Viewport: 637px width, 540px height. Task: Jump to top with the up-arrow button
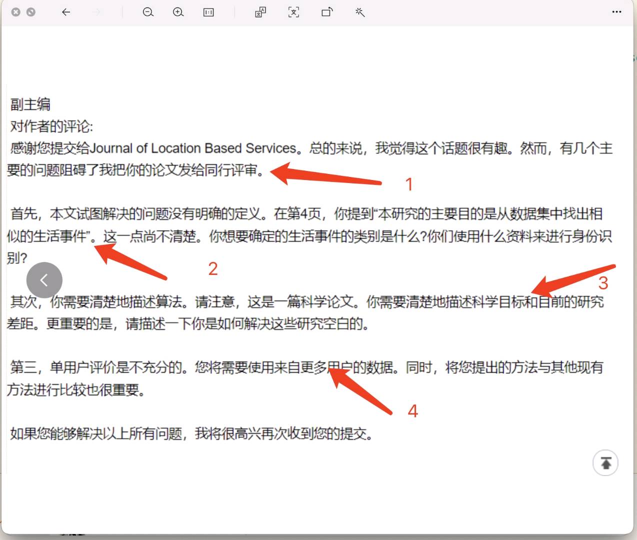click(x=605, y=463)
